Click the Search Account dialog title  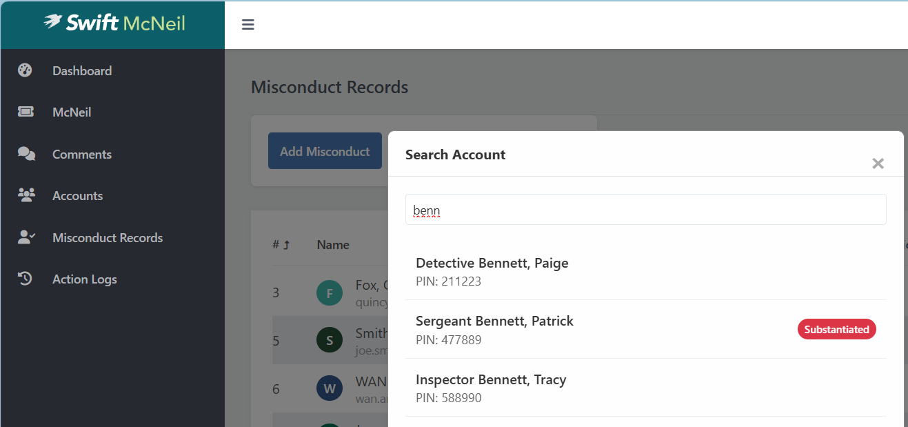(455, 155)
